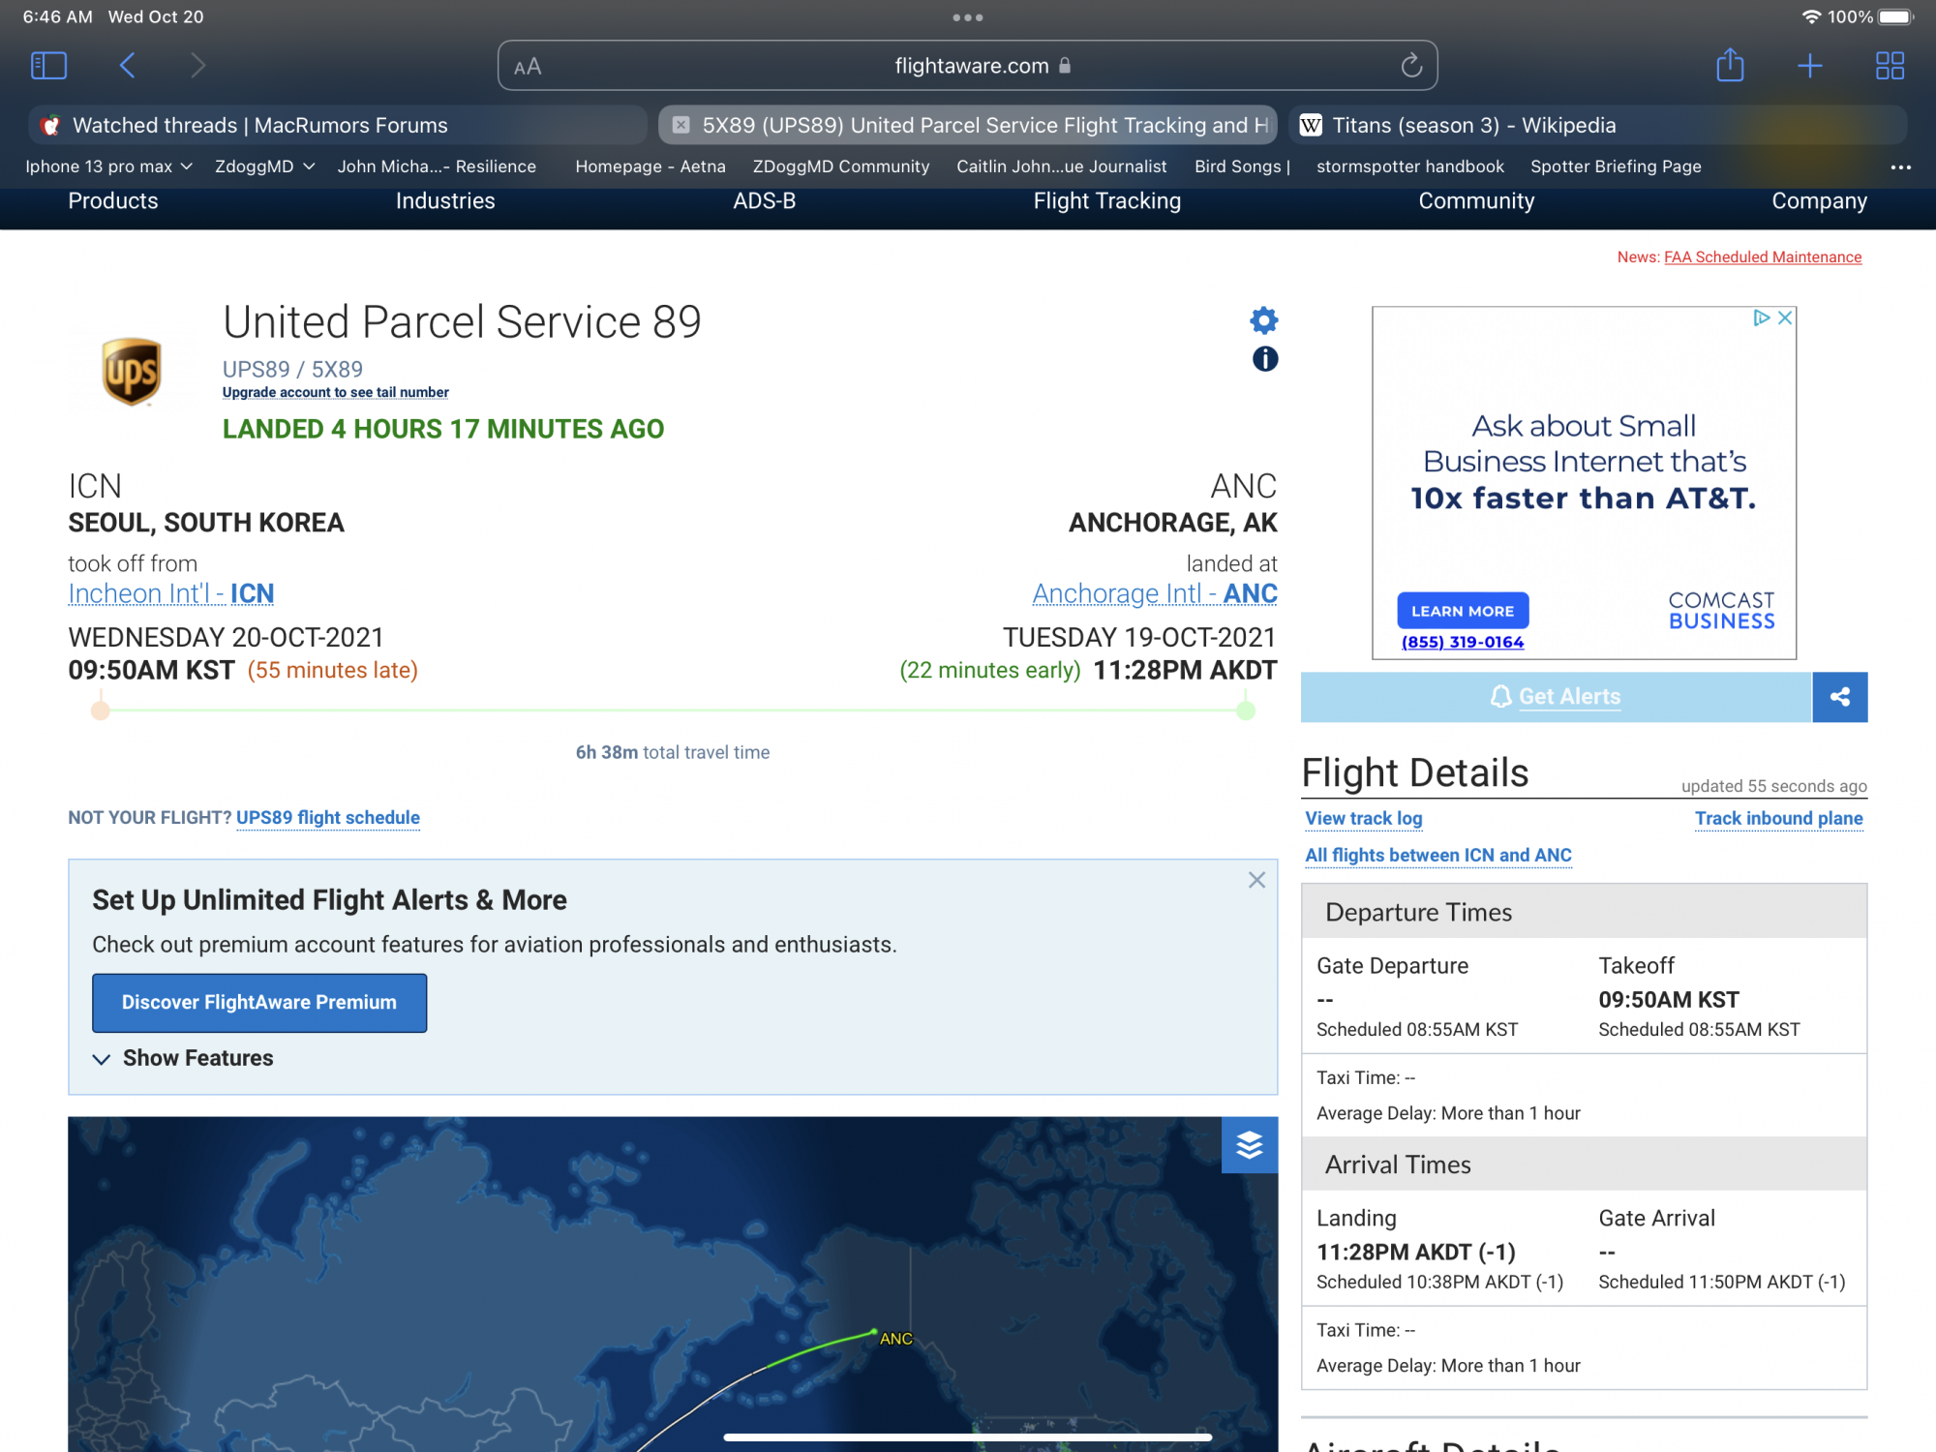
Task: Reload the flightaware.com page
Action: tap(1411, 66)
